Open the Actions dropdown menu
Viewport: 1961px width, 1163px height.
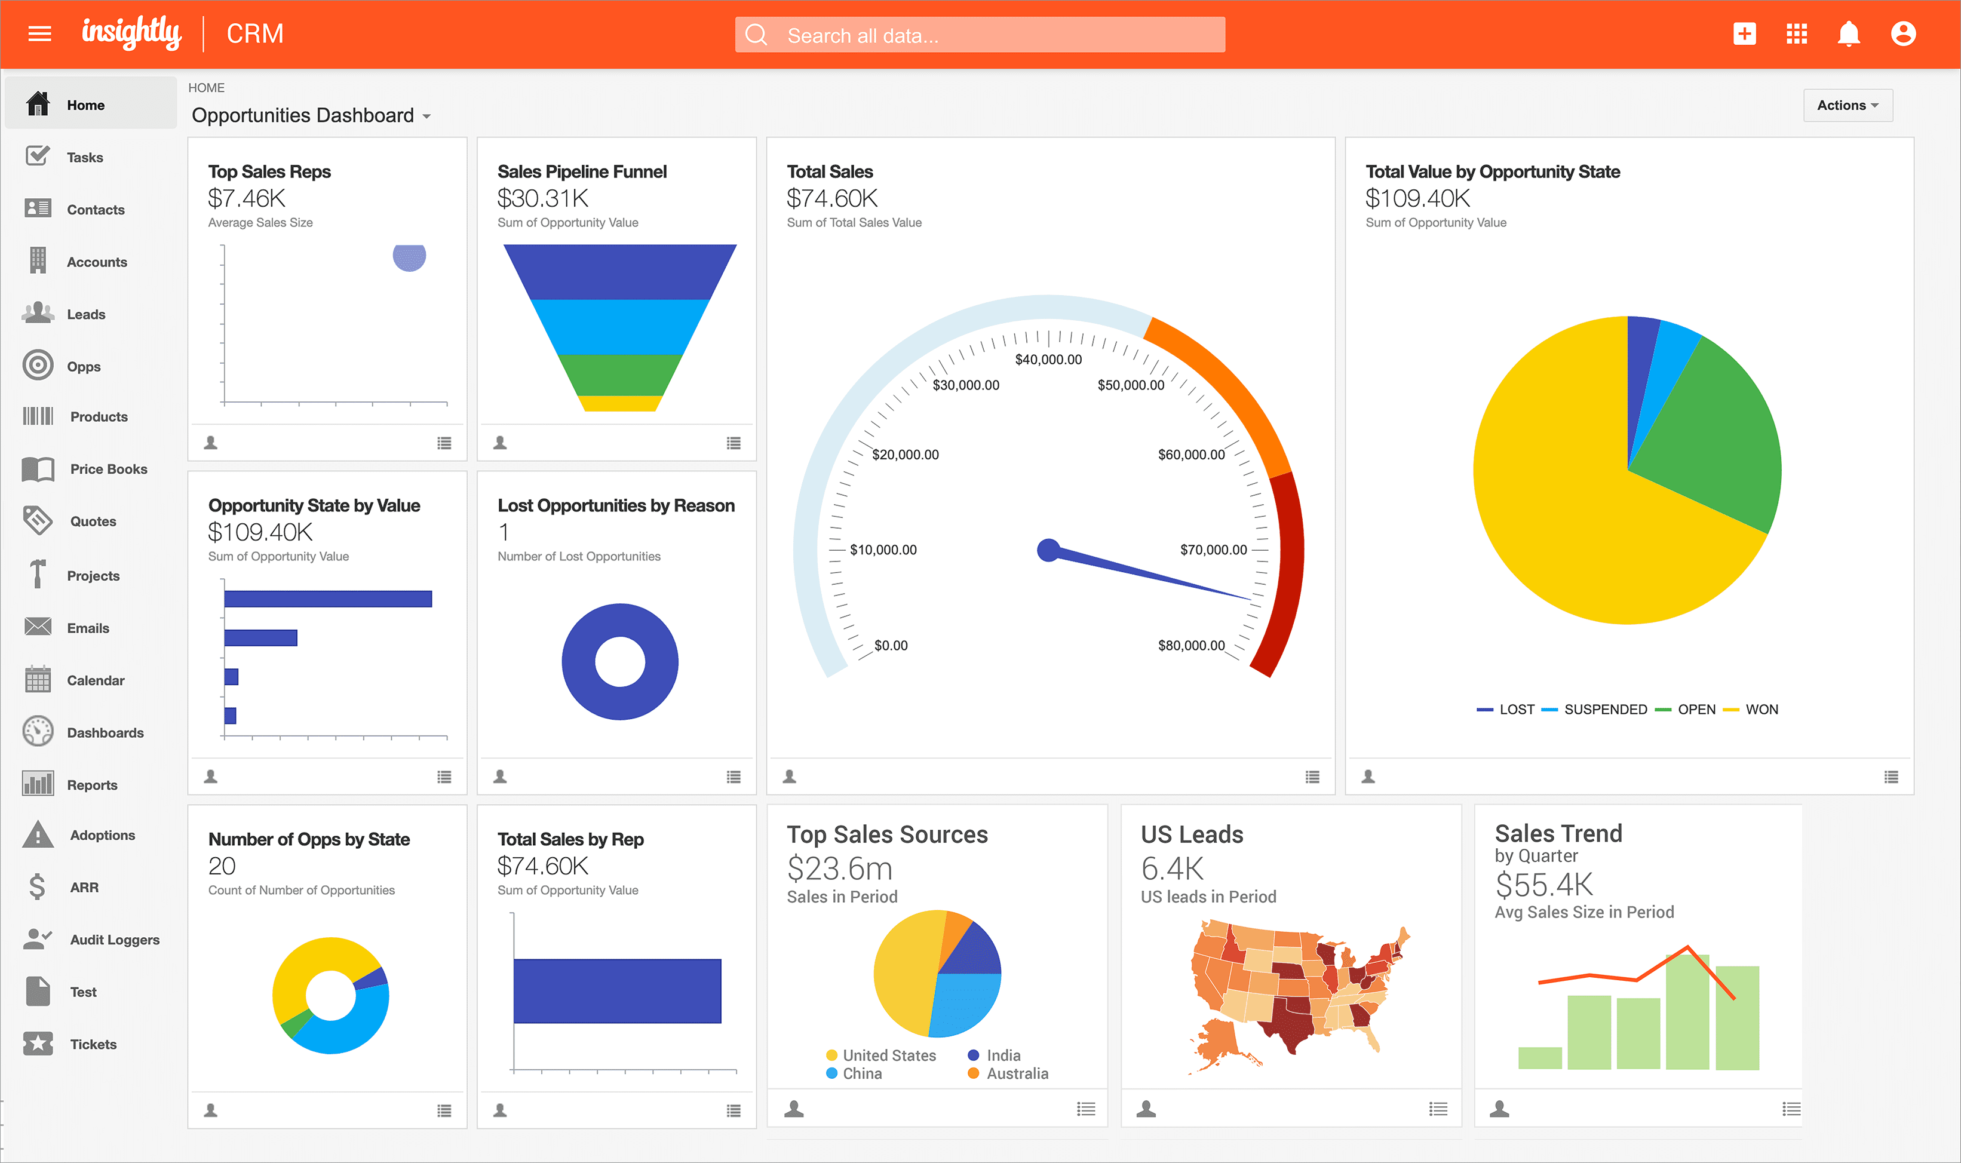click(x=1848, y=105)
